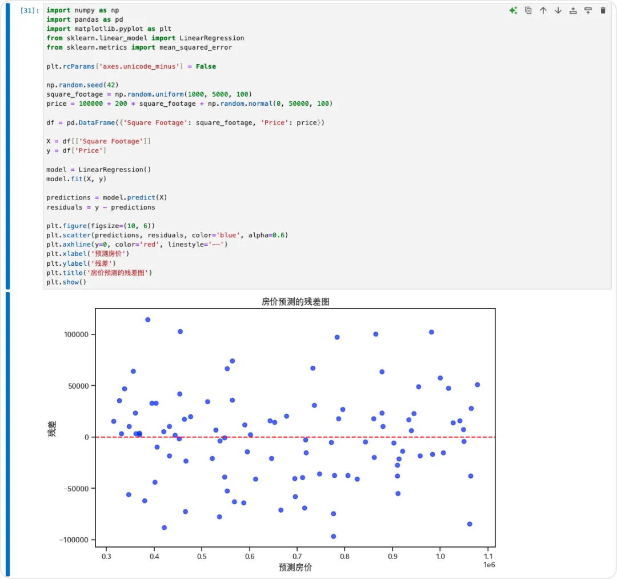
Task: Click the red dashed zero line in the chart
Action: tap(295, 437)
